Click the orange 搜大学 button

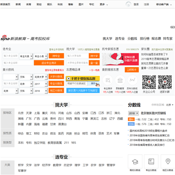(x=94, y=56)
